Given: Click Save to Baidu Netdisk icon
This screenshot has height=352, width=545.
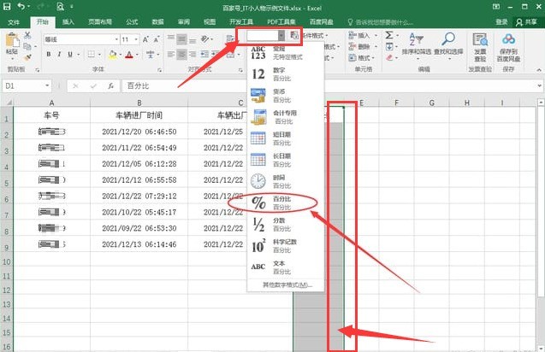Looking at the screenshot, I should tap(508, 44).
